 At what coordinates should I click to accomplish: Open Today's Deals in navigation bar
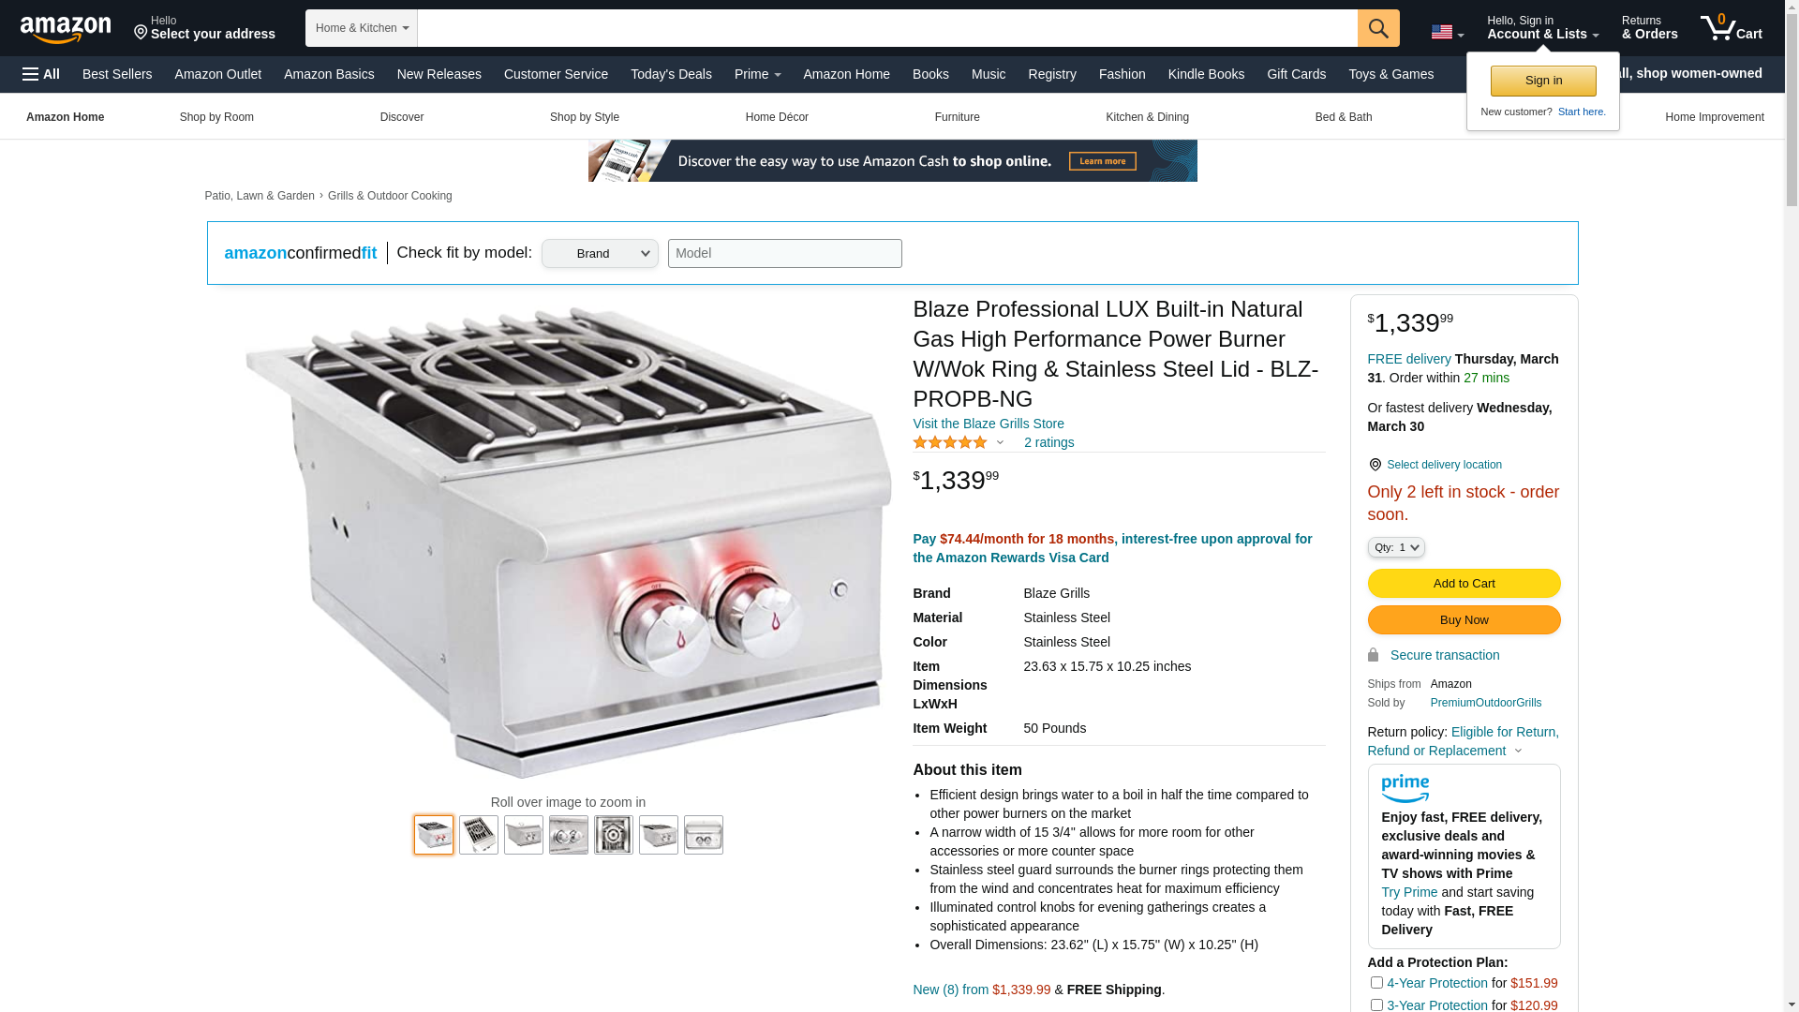[671, 74]
